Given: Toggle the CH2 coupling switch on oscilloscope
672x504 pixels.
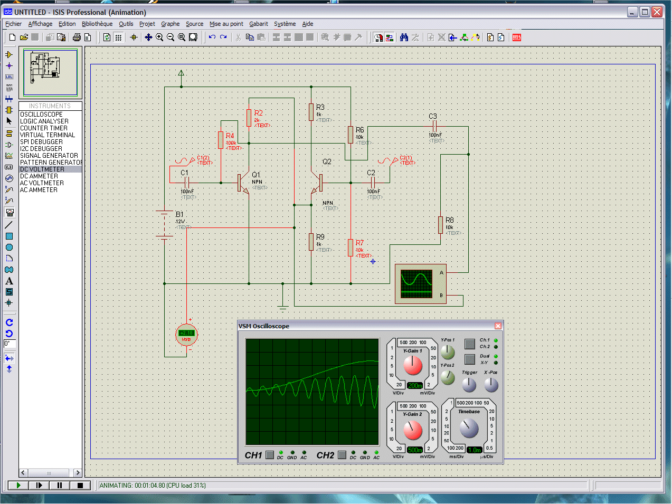Looking at the screenshot, I should click(x=342, y=455).
